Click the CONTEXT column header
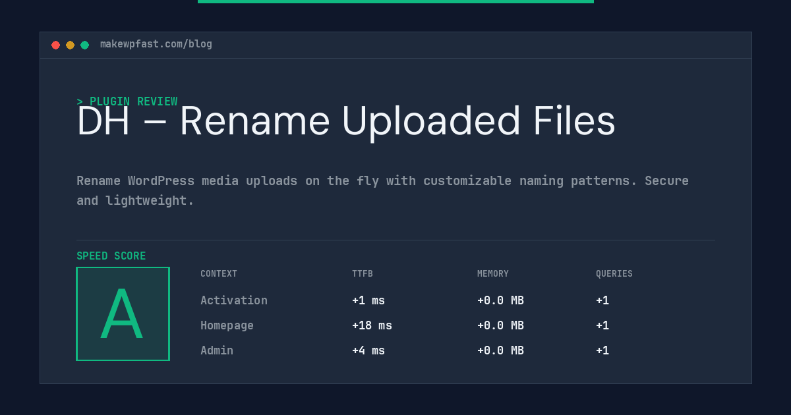The height and width of the screenshot is (415, 791). 219,274
